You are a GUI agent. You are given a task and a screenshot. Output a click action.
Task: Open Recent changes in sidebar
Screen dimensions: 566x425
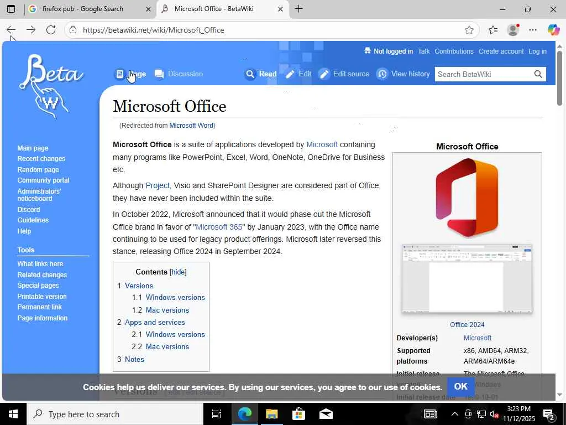click(41, 159)
